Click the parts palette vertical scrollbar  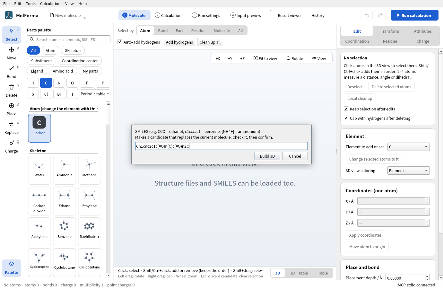108,189
